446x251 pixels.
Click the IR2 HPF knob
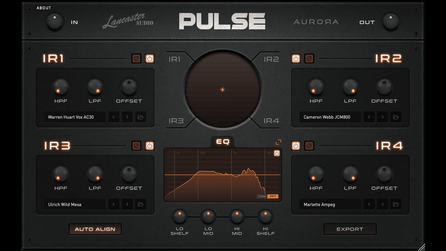tap(316, 87)
